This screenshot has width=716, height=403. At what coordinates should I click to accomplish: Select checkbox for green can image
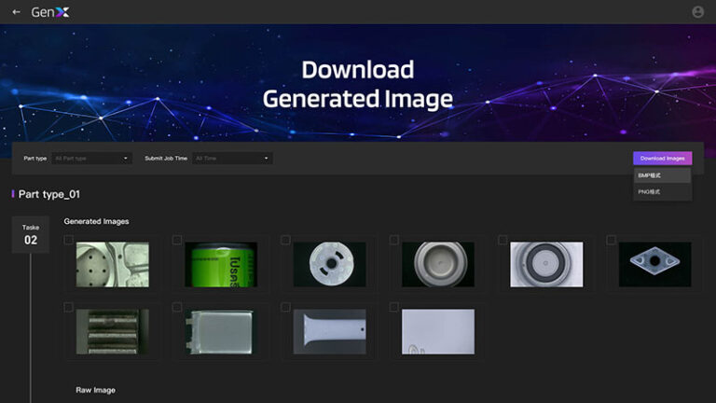[x=177, y=240]
